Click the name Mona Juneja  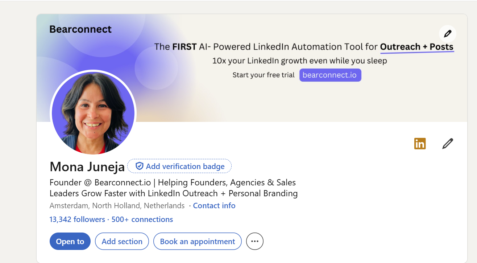tap(87, 167)
